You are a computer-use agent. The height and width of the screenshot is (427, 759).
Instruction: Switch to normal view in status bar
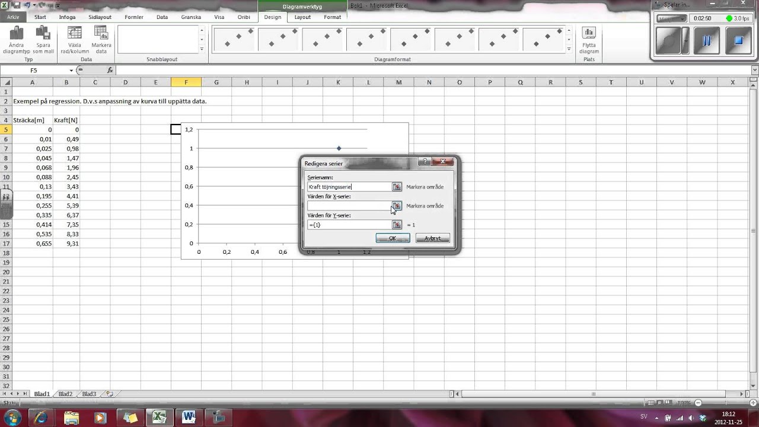pyautogui.click(x=650, y=403)
